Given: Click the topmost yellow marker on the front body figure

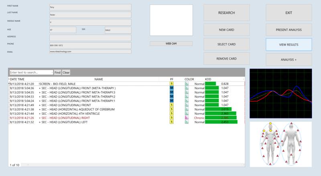Looking at the screenshot, I should pos(270,124).
